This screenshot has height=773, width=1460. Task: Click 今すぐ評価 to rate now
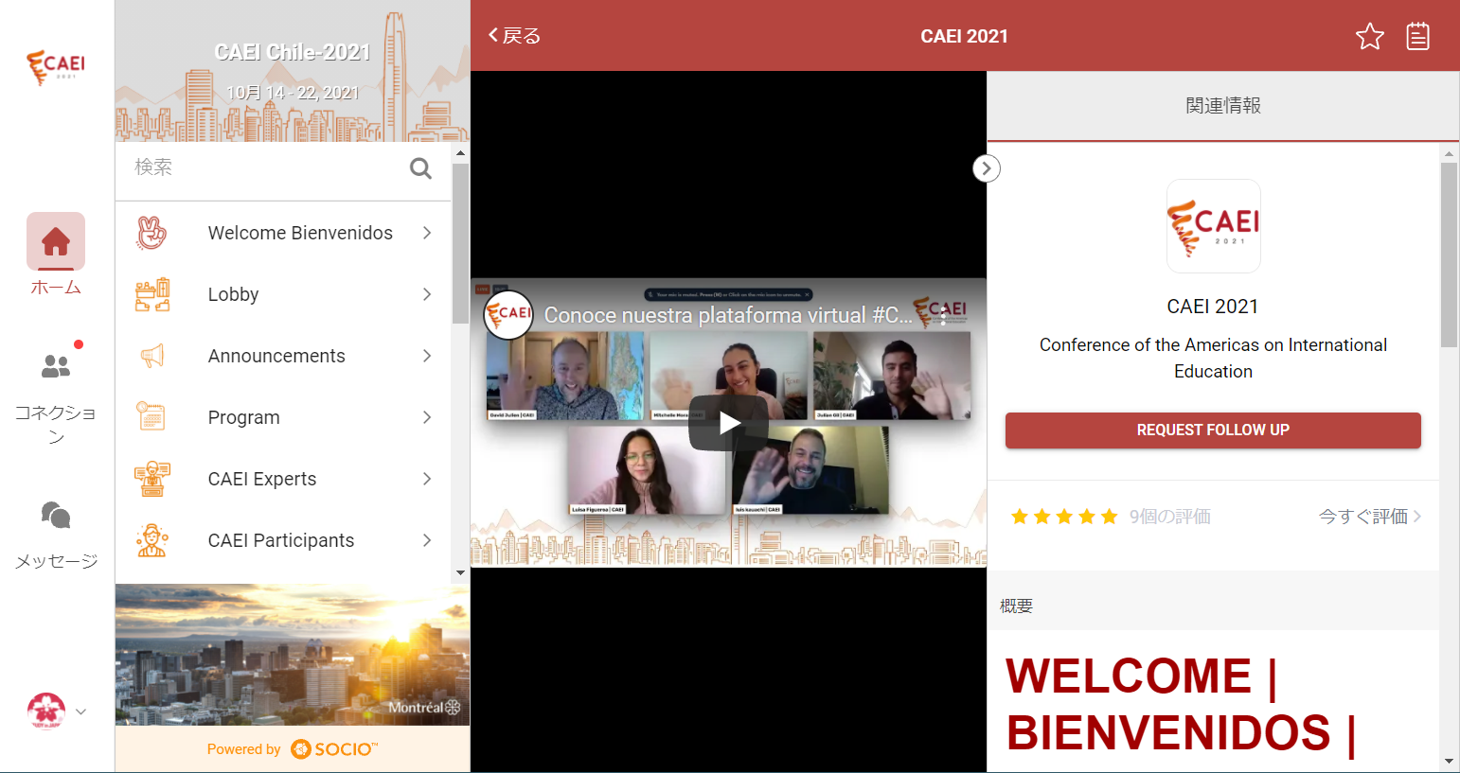(x=1370, y=517)
